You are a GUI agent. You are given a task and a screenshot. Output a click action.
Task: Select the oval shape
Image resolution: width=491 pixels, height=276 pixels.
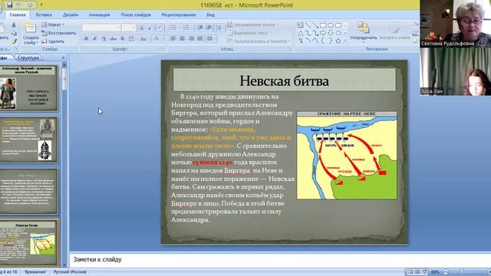(331, 25)
